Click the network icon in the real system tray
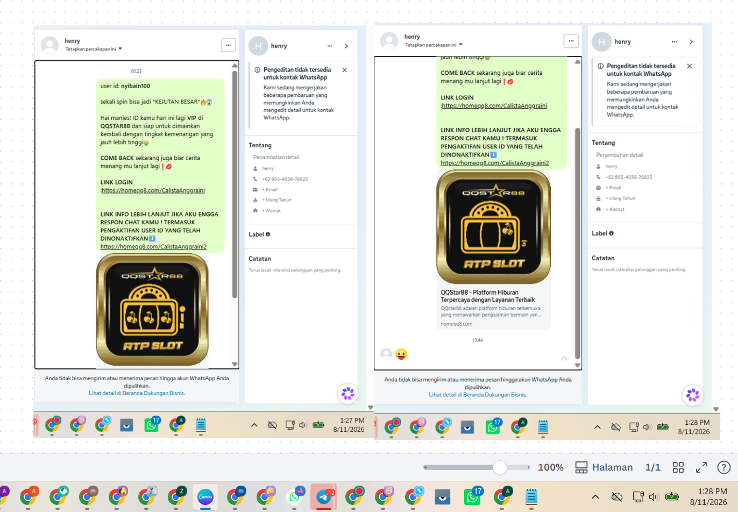This screenshot has width=738, height=512. 638,497
